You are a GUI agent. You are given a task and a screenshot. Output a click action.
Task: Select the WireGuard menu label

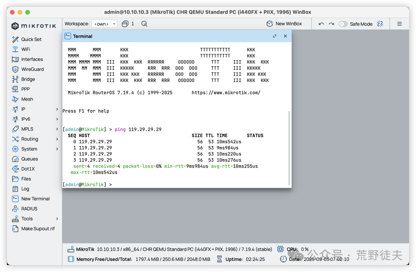click(x=32, y=69)
